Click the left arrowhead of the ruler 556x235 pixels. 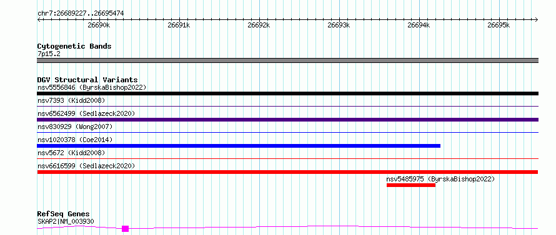click(x=39, y=20)
